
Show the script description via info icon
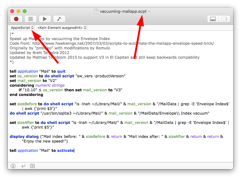(13, 166)
